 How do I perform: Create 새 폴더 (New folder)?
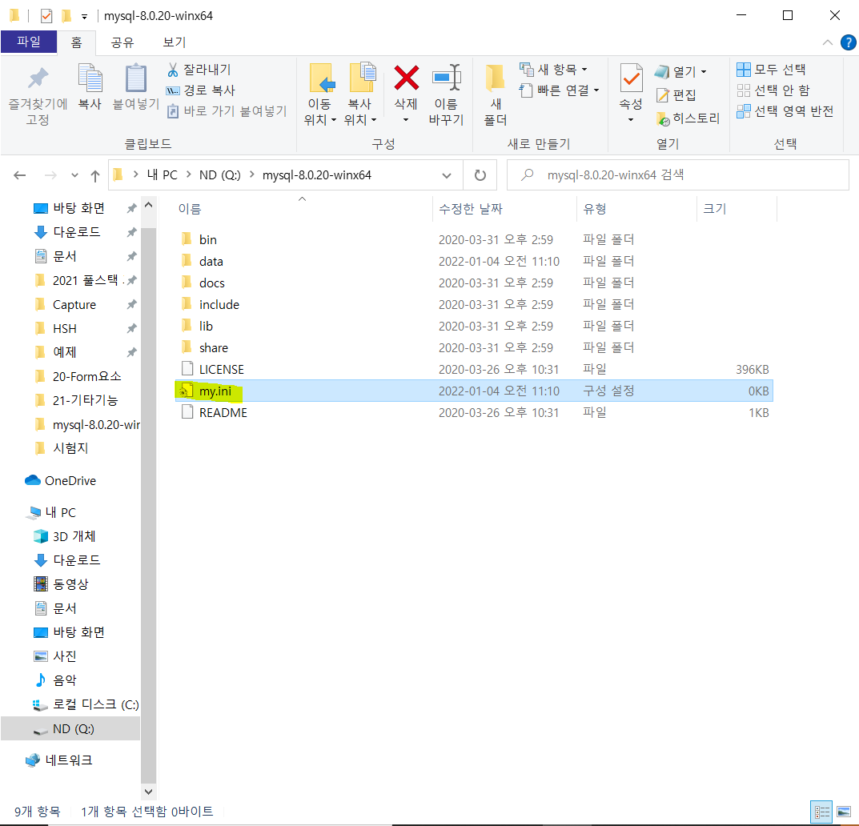pos(496,94)
